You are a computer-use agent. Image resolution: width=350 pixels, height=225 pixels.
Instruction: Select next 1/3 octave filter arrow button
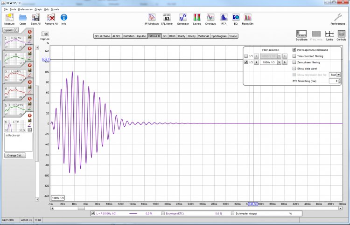point(286,62)
